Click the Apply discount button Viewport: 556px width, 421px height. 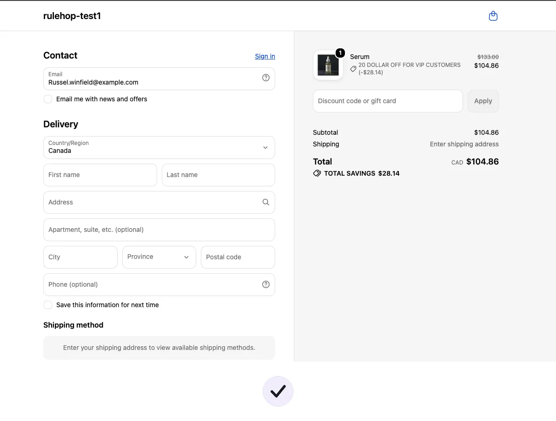tap(483, 101)
